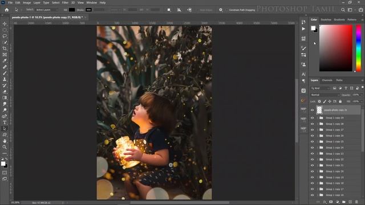Viewport: 365px width, 205px height.
Task: Click the pexels-photo copy 21 layer thumbnail
Action: click(319, 110)
